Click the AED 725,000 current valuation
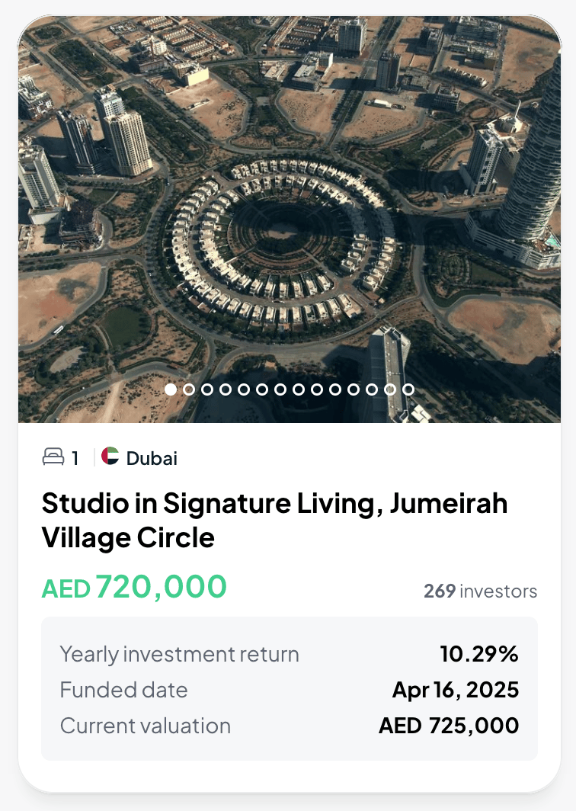The height and width of the screenshot is (811, 576). tap(449, 726)
